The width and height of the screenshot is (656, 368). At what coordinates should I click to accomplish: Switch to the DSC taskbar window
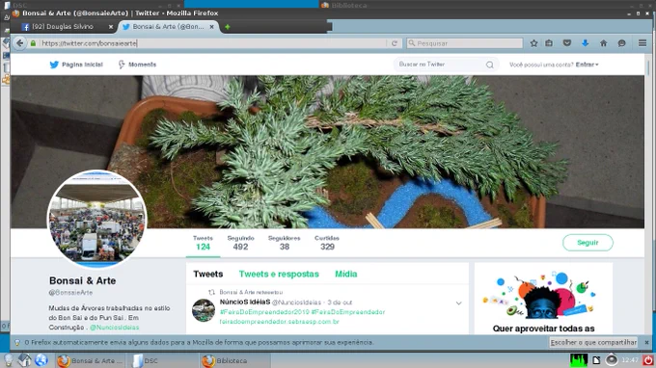(x=161, y=360)
